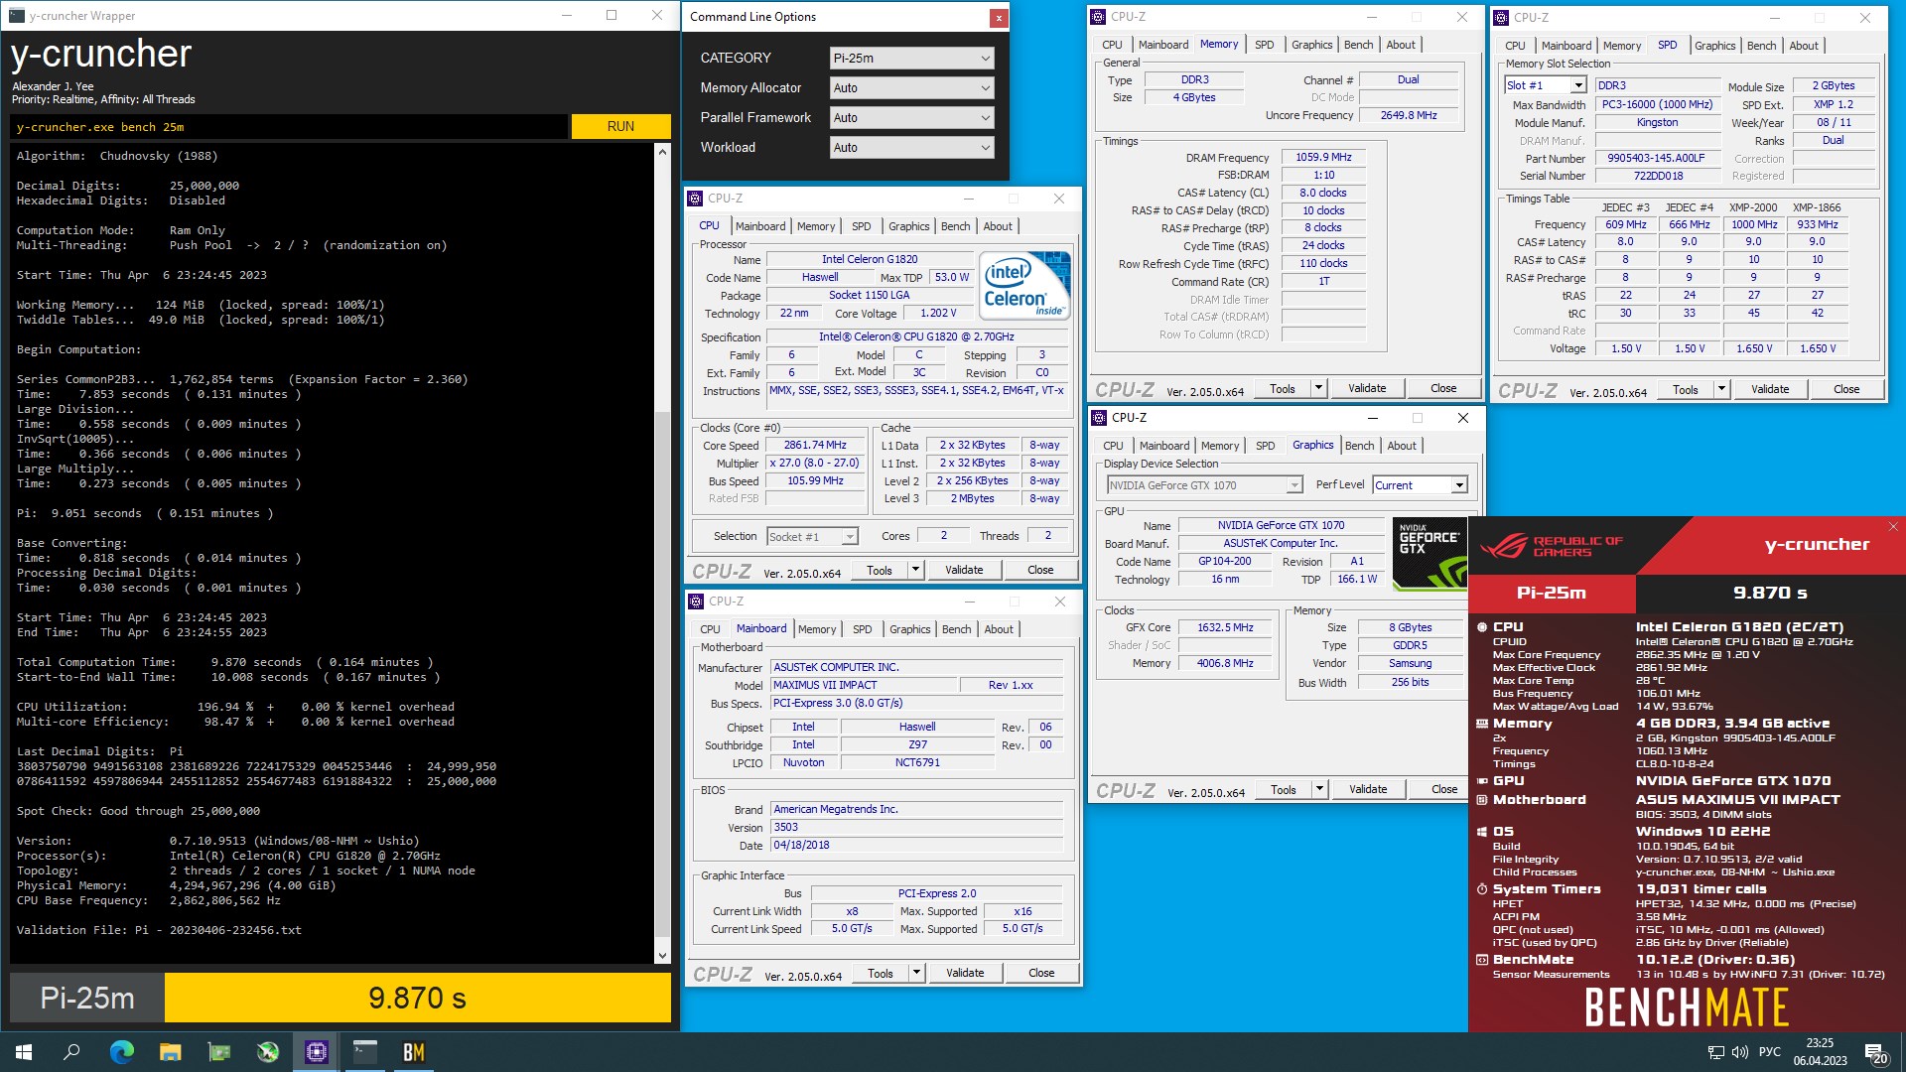Screen dimensions: 1906x1072
Task: Click the Model MAXIMUS VII IMPACT field
Action: [x=862, y=686]
